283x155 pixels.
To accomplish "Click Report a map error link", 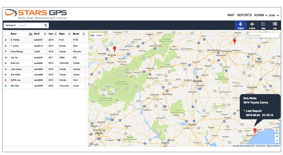I will [x=273, y=146].
